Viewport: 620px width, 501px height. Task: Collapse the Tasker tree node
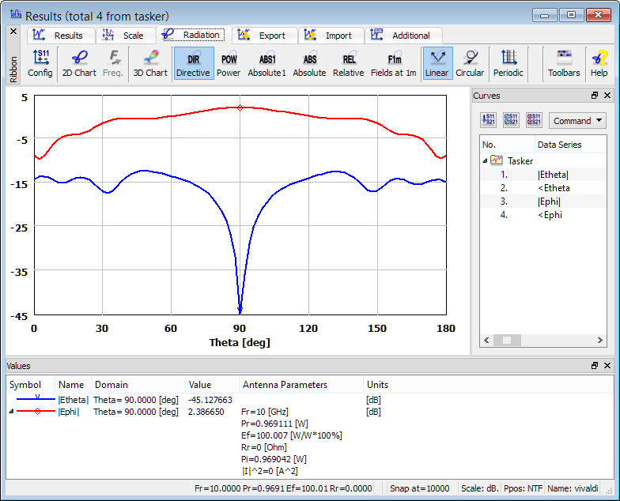pyautogui.click(x=485, y=160)
